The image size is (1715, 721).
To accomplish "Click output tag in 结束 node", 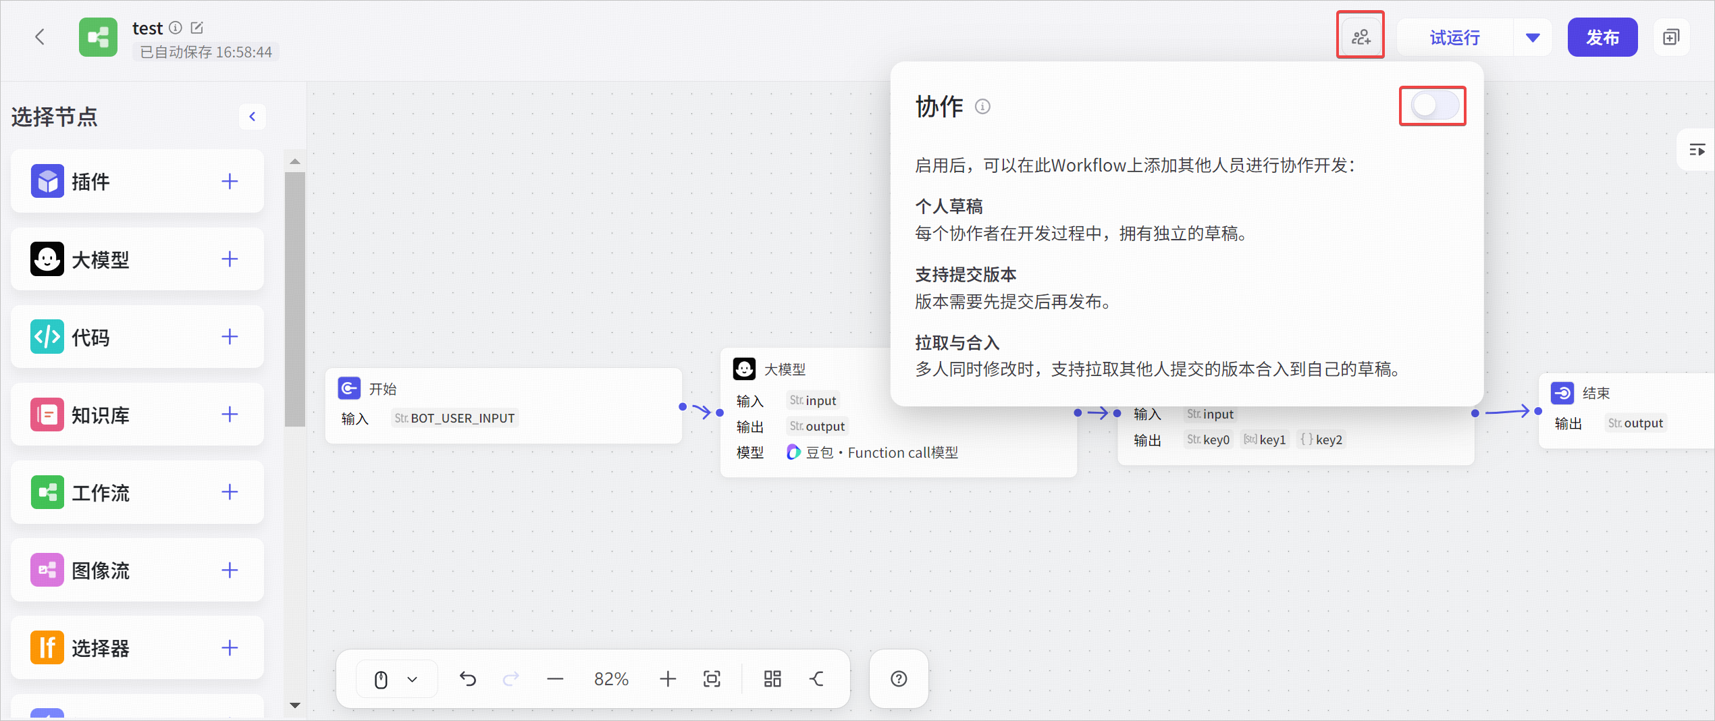I will [1635, 423].
